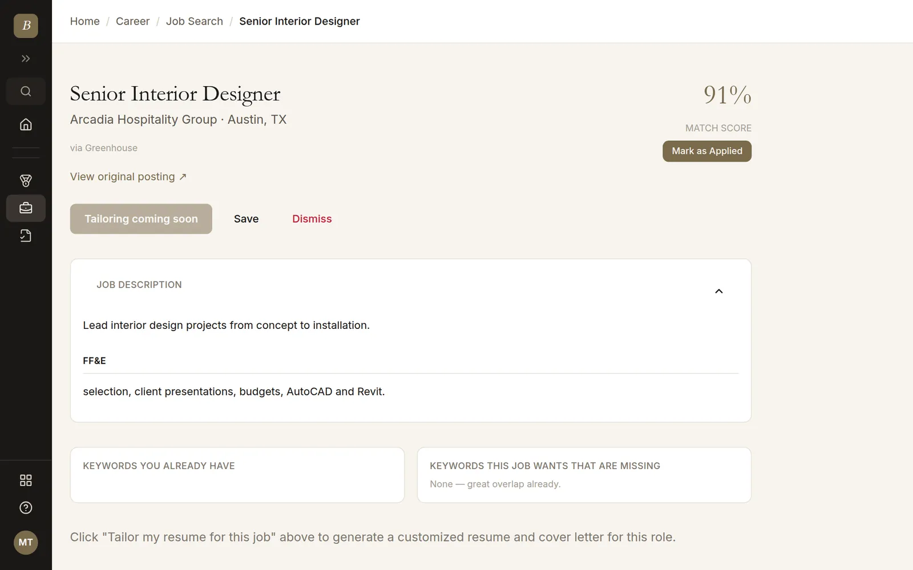Image resolution: width=913 pixels, height=570 pixels.
Task: Navigate to Career breadcrumb
Action: (132, 21)
